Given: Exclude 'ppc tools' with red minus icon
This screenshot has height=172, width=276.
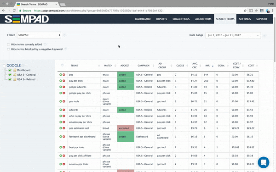Looking at the screenshot, I should click(64, 101).
